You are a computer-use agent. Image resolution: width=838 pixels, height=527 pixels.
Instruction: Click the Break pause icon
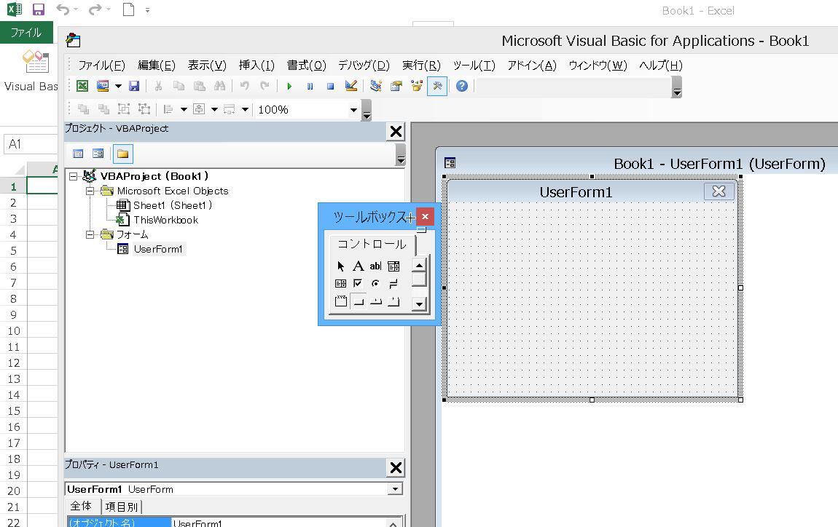point(310,86)
